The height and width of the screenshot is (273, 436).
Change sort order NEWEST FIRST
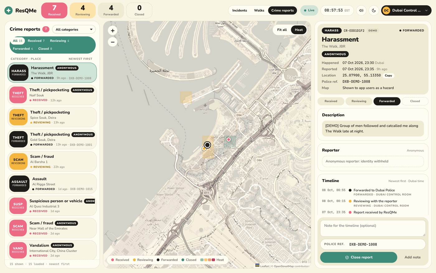pos(80,59)
